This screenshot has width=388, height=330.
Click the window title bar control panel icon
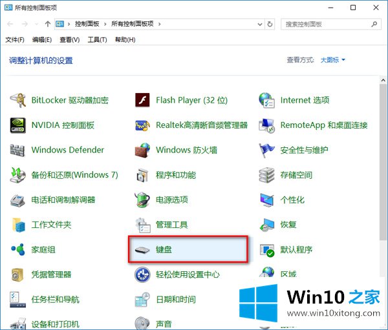click(x=8, y=8)
